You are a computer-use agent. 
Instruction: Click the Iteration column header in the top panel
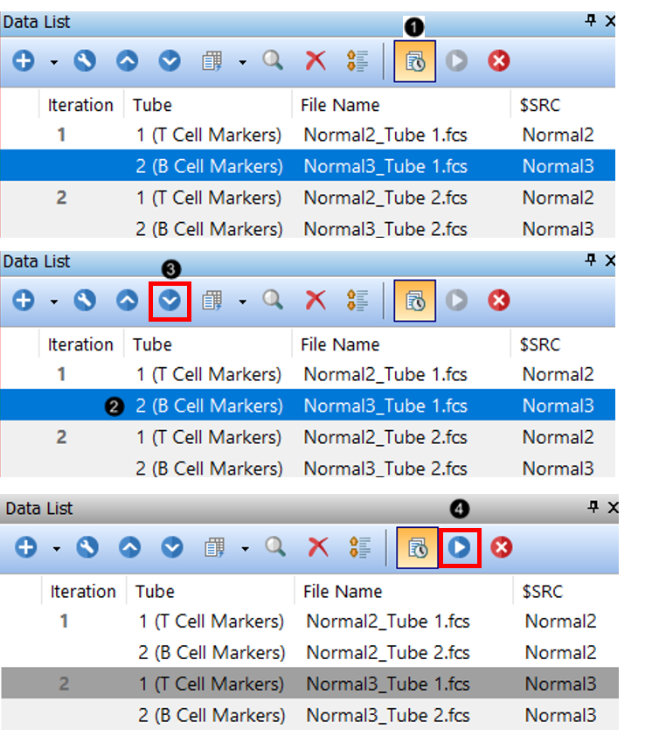tap(80, 105)
